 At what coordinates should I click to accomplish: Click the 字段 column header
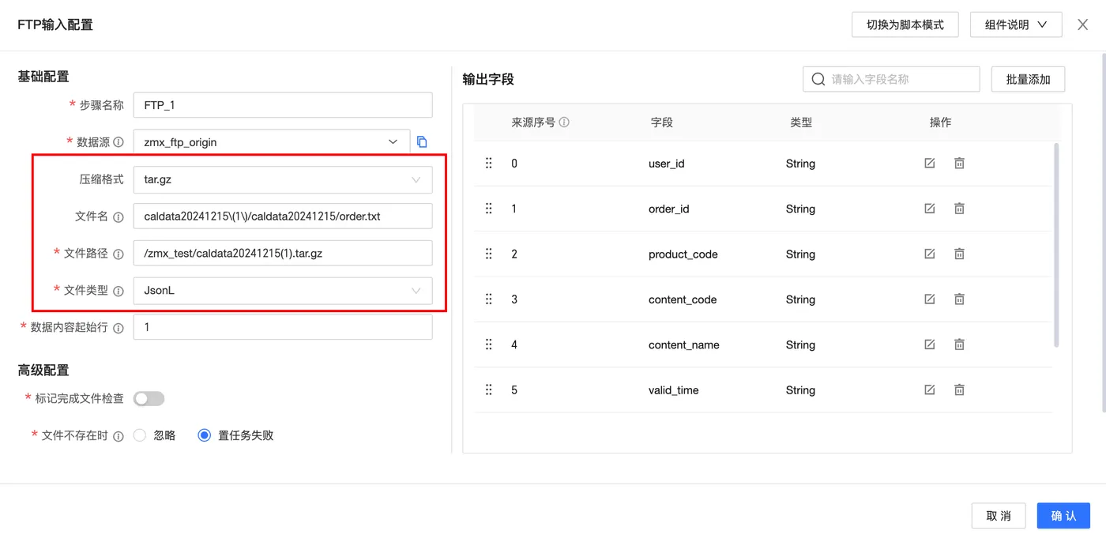coord(662,122)
